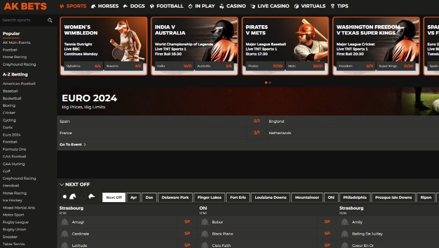Click the Go To Event arrow icon
This screenshot has width=439, height=248.
[x=85, y=145]
